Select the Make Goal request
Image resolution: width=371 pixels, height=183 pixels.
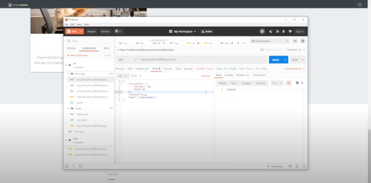[82, 114]
